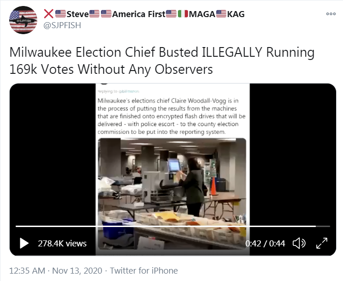Open the tweet's three-dot more options menu

[331, 14]
